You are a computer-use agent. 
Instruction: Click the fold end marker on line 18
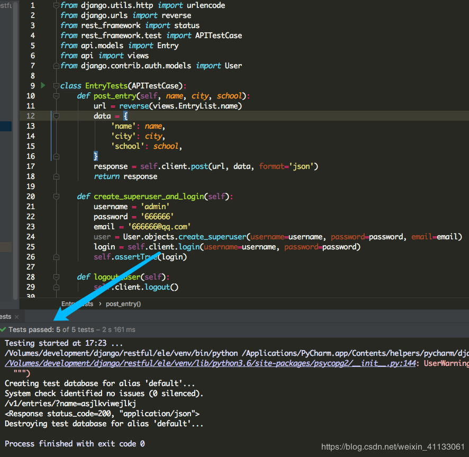pyautogui.click(x=56, y=176)
